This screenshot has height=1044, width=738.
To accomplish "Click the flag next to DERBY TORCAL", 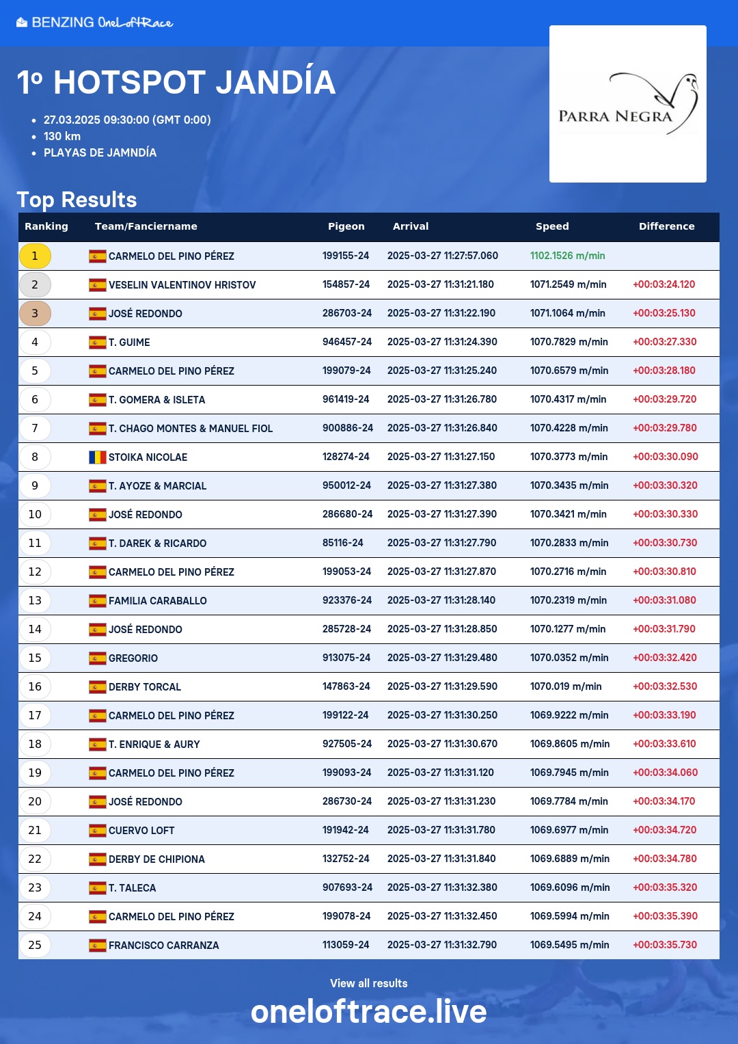I will [98, 687].
